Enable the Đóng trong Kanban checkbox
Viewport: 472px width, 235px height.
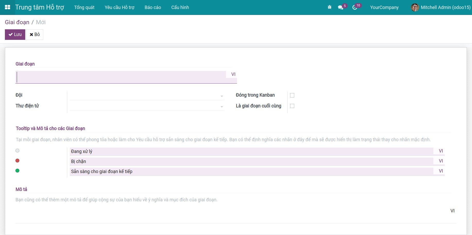(x=292, y=95)
